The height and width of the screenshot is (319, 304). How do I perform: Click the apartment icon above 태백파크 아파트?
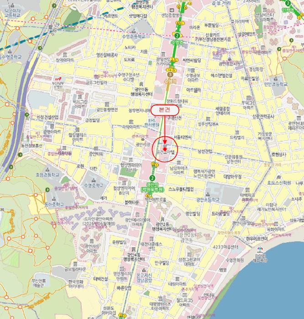247,190
